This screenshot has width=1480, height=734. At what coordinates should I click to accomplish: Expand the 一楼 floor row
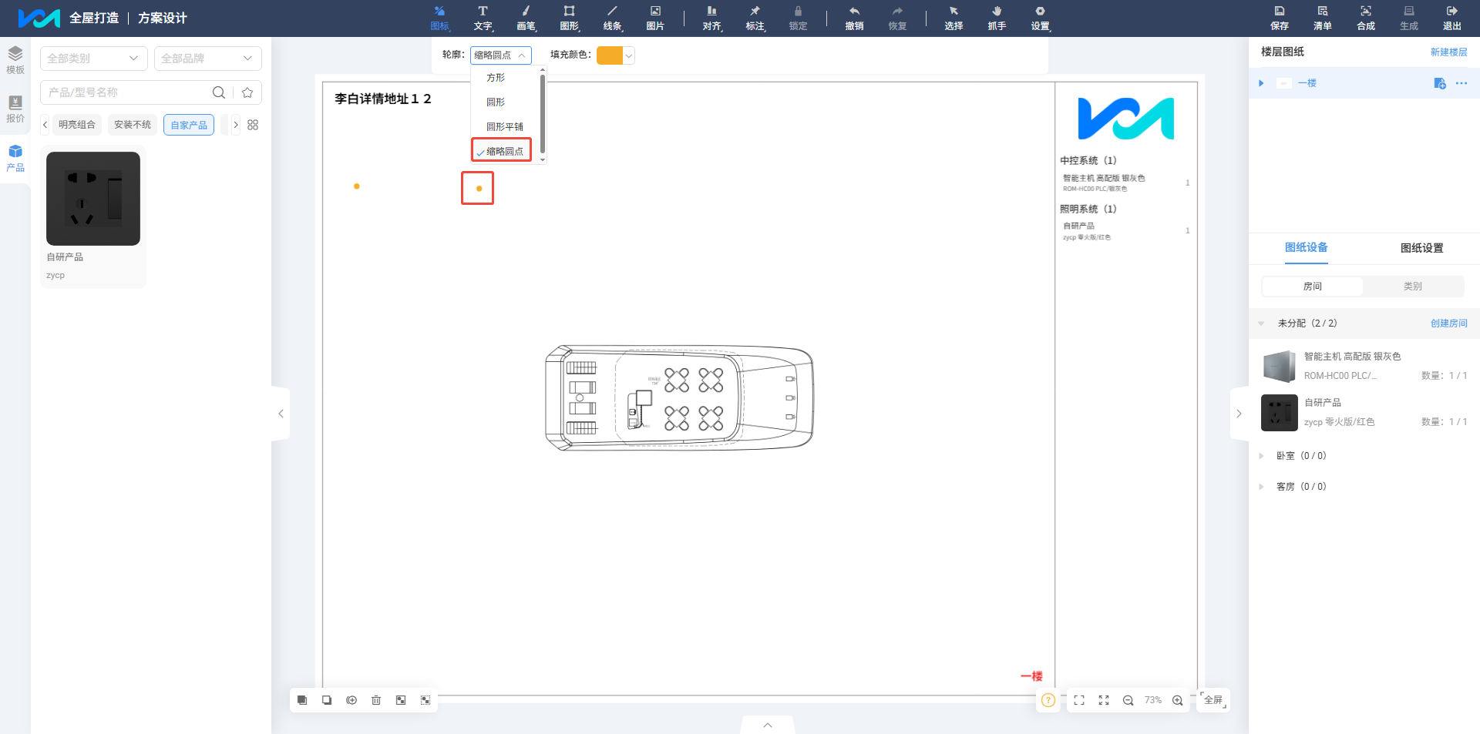coord(1261,83)
